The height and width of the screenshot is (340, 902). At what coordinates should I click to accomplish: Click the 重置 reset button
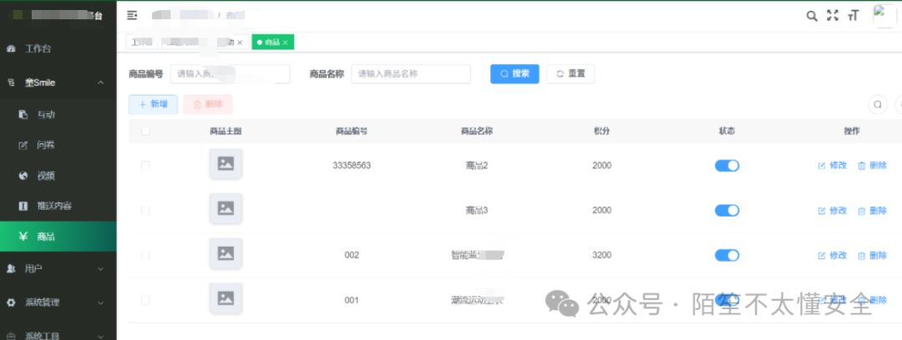[x=570, y=73]
